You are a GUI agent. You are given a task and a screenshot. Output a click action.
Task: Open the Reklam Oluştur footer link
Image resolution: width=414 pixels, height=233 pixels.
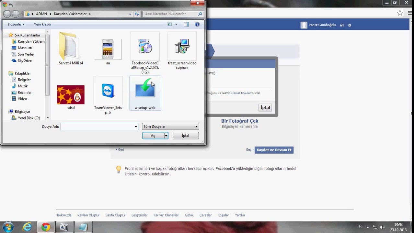click(x=88, y=215)
